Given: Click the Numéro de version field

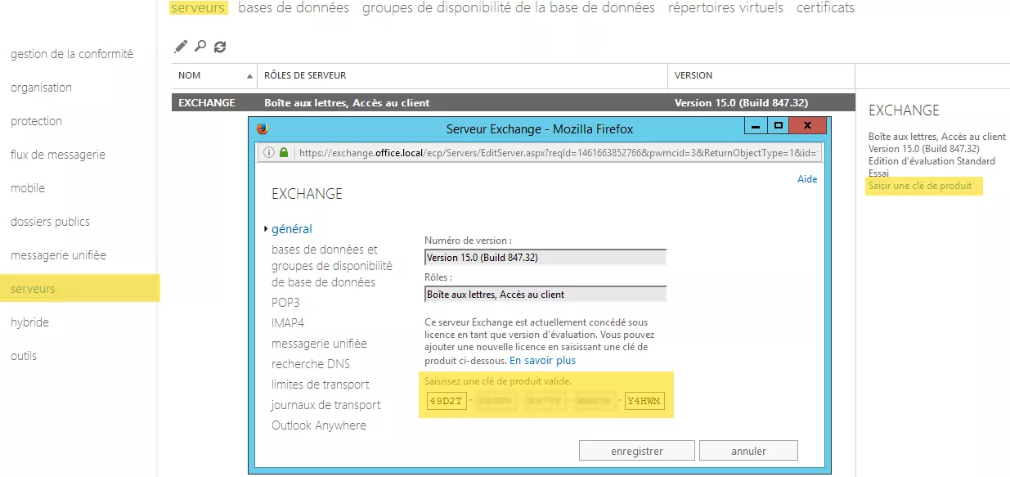Looking at the screenshot, I should click(x=545, y=257).
